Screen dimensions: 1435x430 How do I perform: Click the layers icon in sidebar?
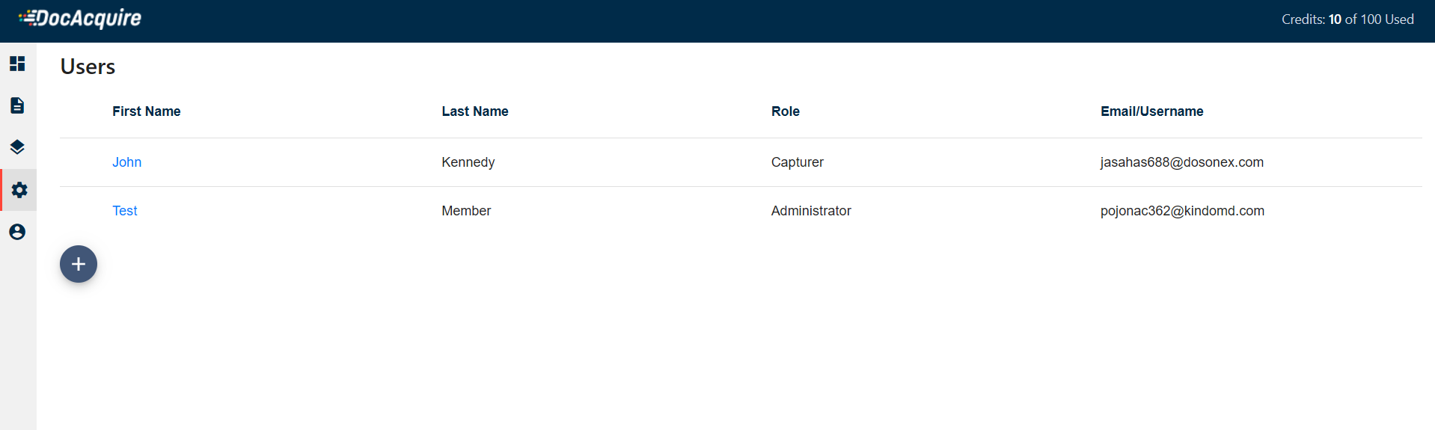17,147
